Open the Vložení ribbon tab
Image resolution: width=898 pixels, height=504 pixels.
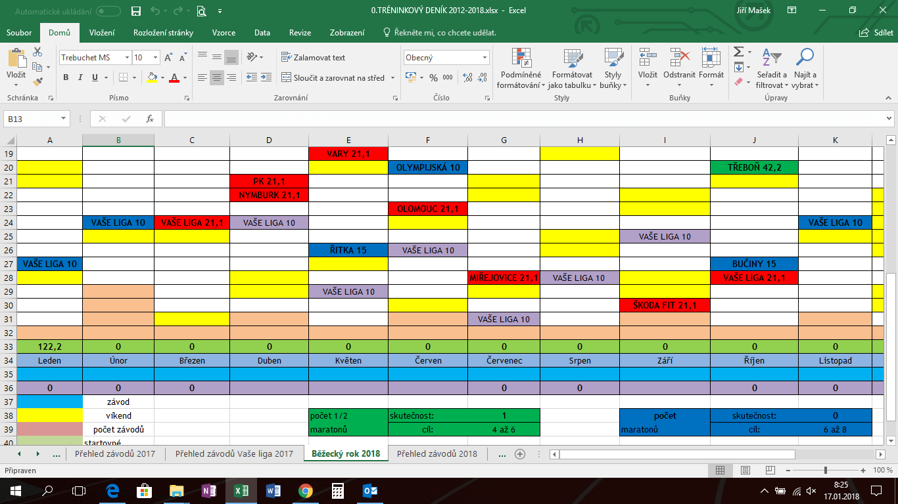tap(102, 33)
